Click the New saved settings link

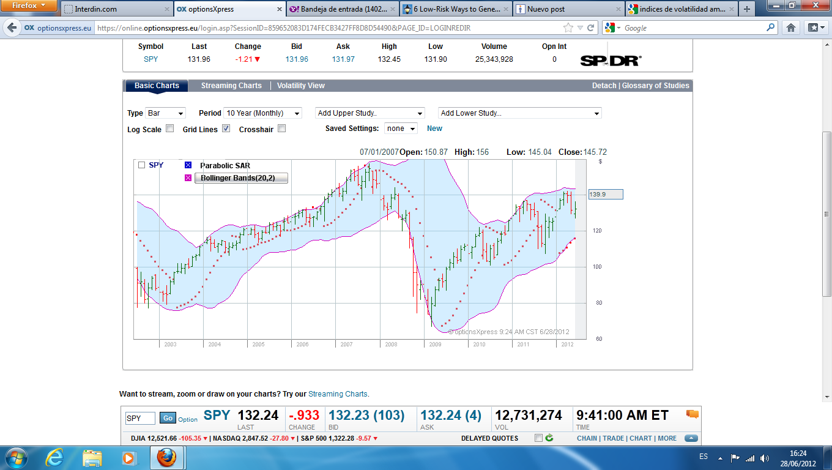[434, 129]
